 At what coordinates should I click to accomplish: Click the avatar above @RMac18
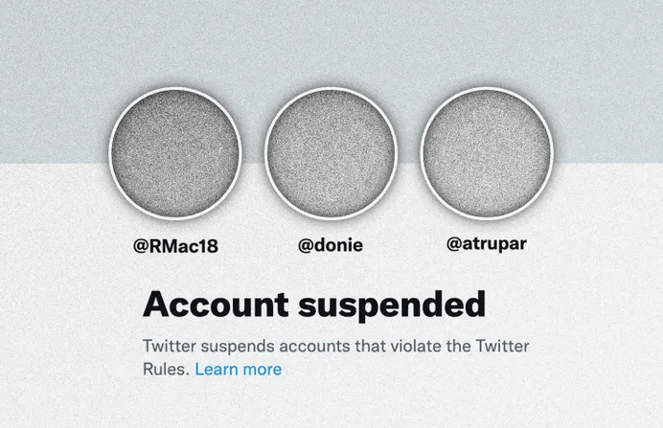click(x=175, y=153)
